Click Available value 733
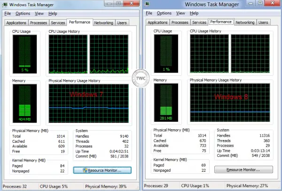 (x=203, y=146)
